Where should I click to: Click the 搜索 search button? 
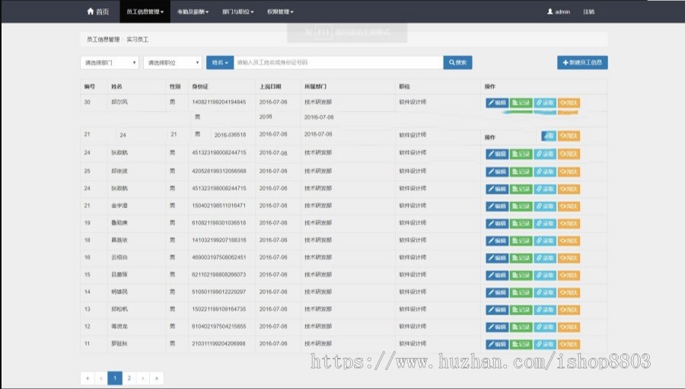pos(457,62)
